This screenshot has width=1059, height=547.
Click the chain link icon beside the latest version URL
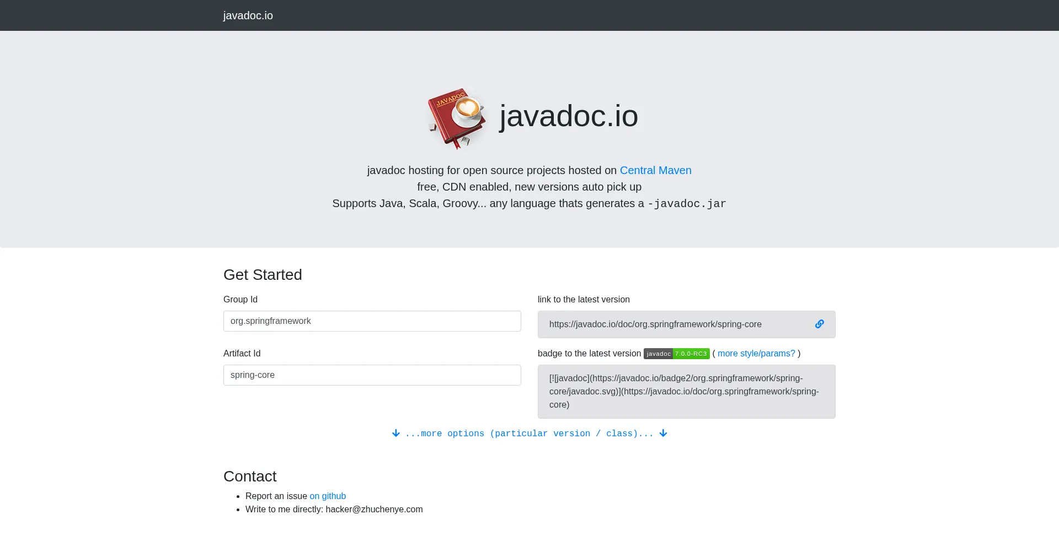point(819,324)
